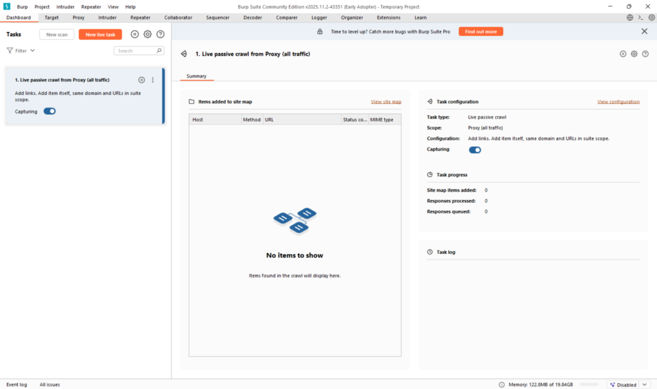The width and height of the screenshot is (657, 389).
Task: Toggle Capturing switch under Task configuration
Action: [475, 150]
